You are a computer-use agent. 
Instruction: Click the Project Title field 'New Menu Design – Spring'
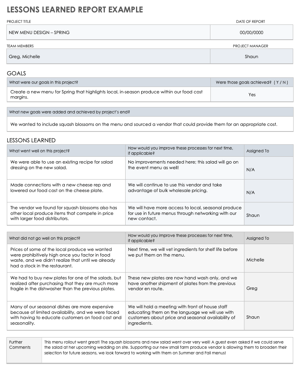(108, 32)
